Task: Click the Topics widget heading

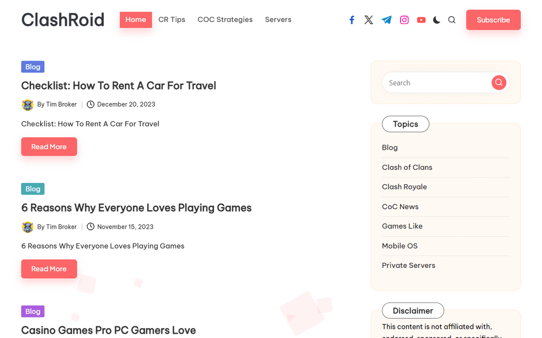Action: tap(405, 124)
